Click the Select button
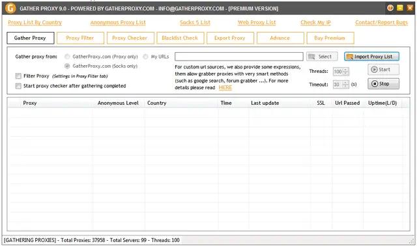The width and height of the screenshot is (417, 246). pos(322,57)
